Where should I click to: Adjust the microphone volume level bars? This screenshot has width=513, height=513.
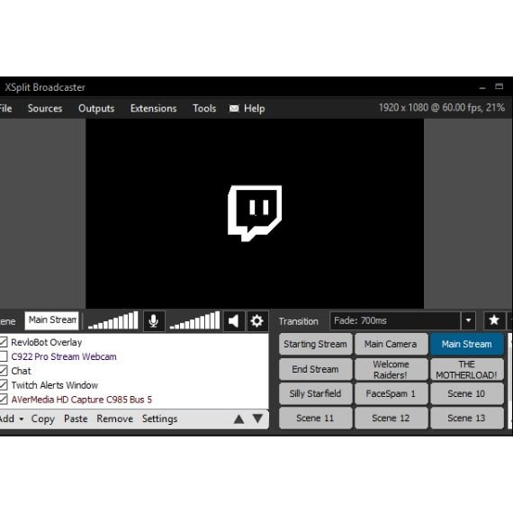click(x=112, y=320)
